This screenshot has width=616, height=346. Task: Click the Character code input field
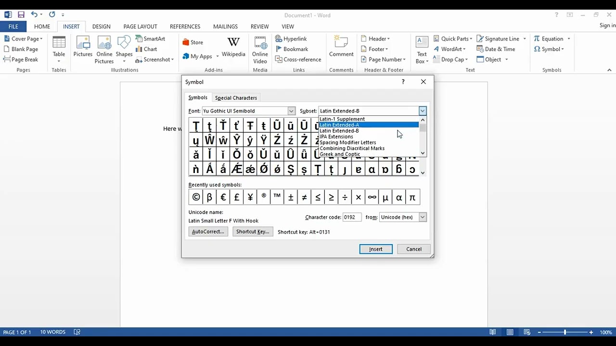[x=352, y=217]
